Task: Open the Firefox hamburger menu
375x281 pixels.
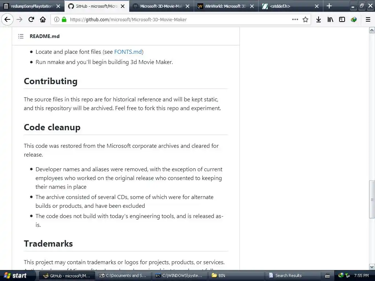Action: [x=368, y=19]
